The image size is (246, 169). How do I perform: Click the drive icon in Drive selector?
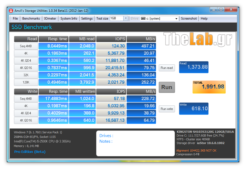[x=143, y=19]
